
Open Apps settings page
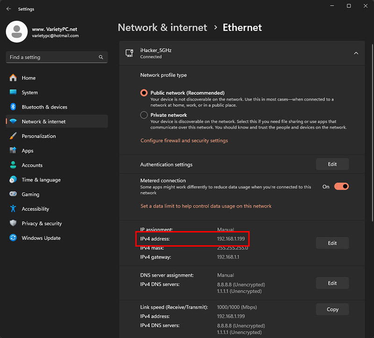pos(57,150)
